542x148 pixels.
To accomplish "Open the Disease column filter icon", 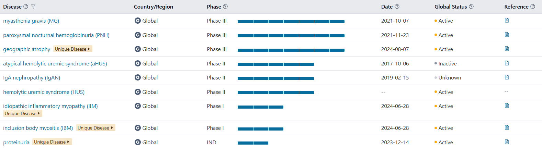I will [x=33, y=7].
